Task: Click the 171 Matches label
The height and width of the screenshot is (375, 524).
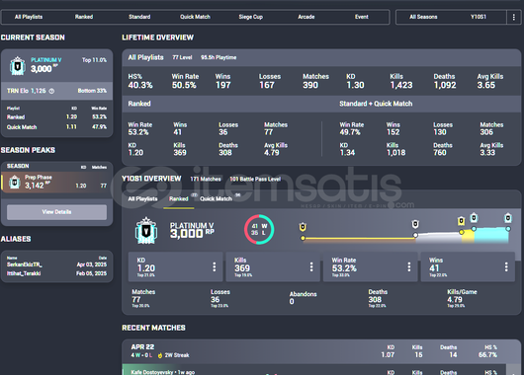Action: [206, 180]
